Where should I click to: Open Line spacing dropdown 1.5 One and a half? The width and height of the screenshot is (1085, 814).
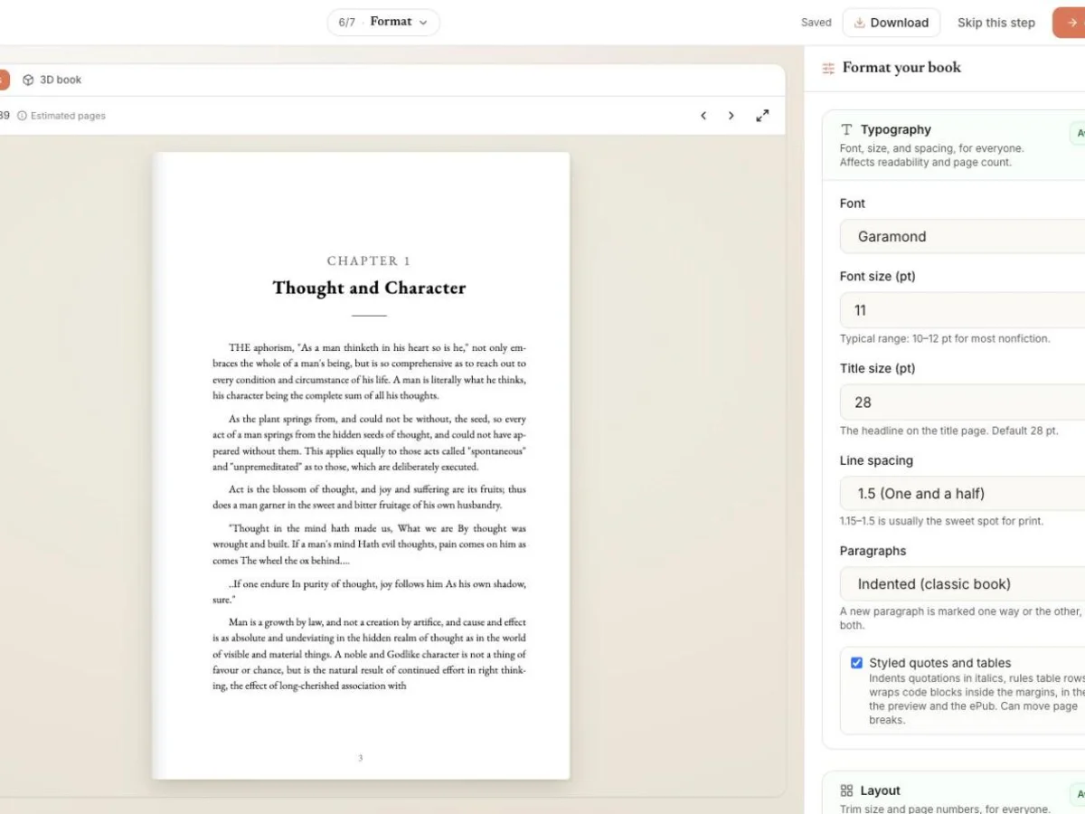[963, 494]
